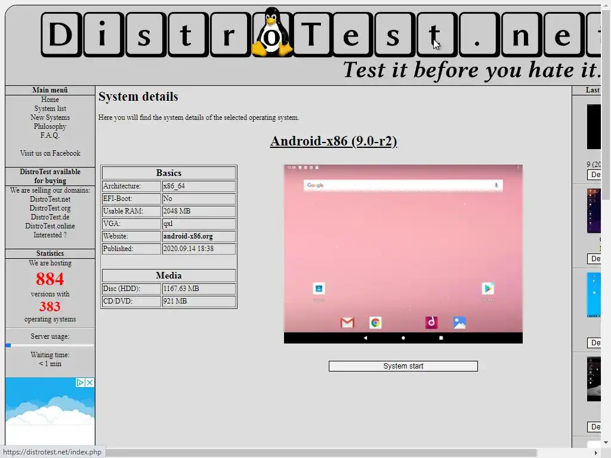Click Android-x86 (9.0-r2) title heading
The height and width of the screenshot is (458, 611).
click(x=334, y=141)
